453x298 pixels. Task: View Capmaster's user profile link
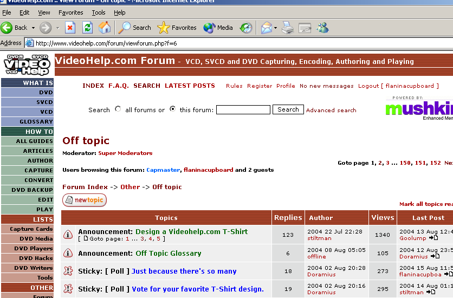pyautogui.click(x=163, y=170)
